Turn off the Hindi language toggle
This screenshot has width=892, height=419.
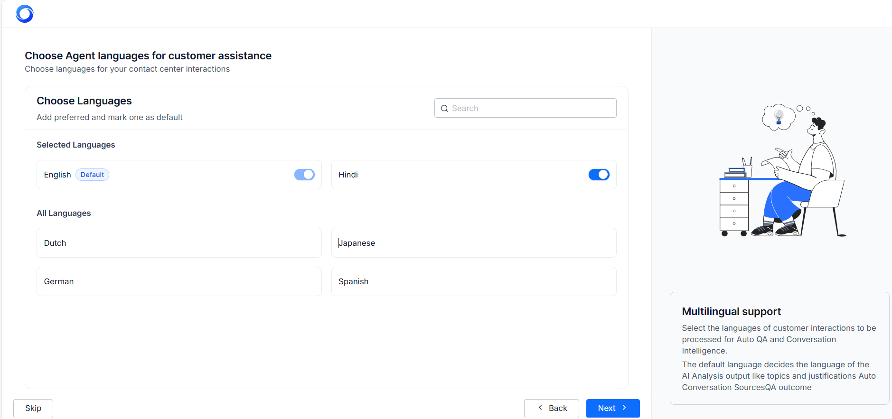point(599,175)
